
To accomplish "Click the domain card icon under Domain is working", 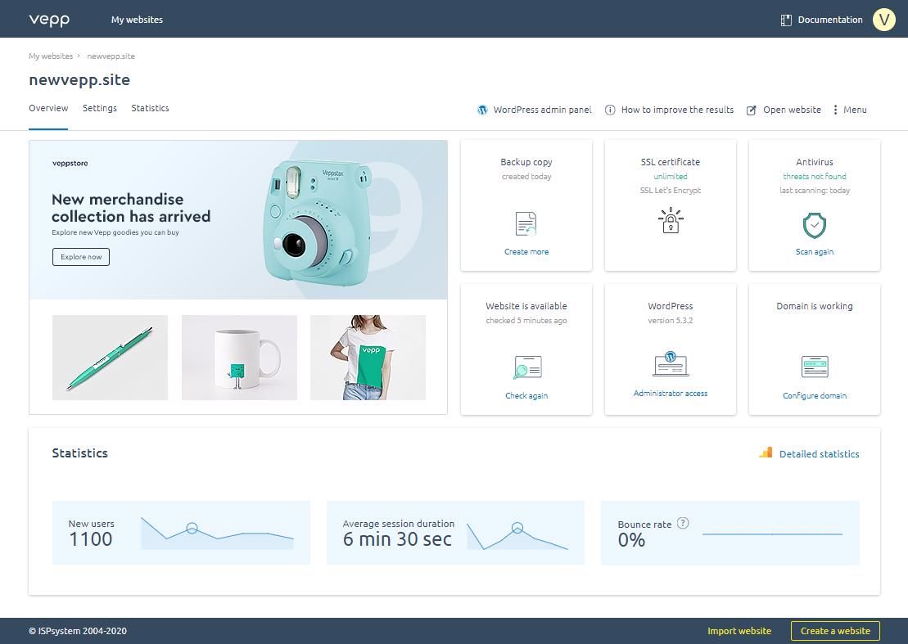I will (814, 367).
